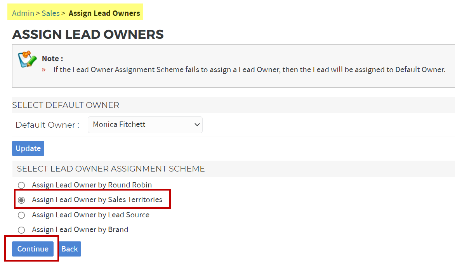Viewport: 455px width, 267px height.
Task: Go back with the Back button
Action: pos(69,249)
